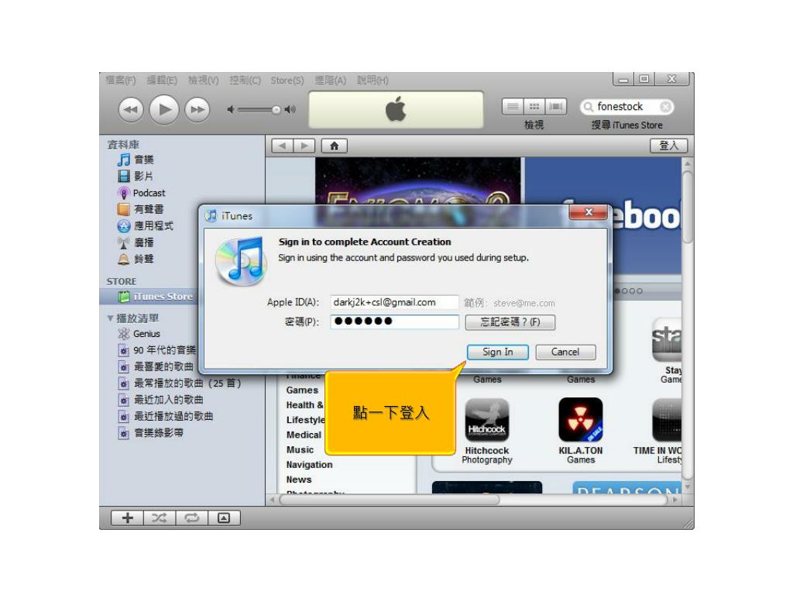Open the KIL.A.TON Games app icon

pos(581,420)
